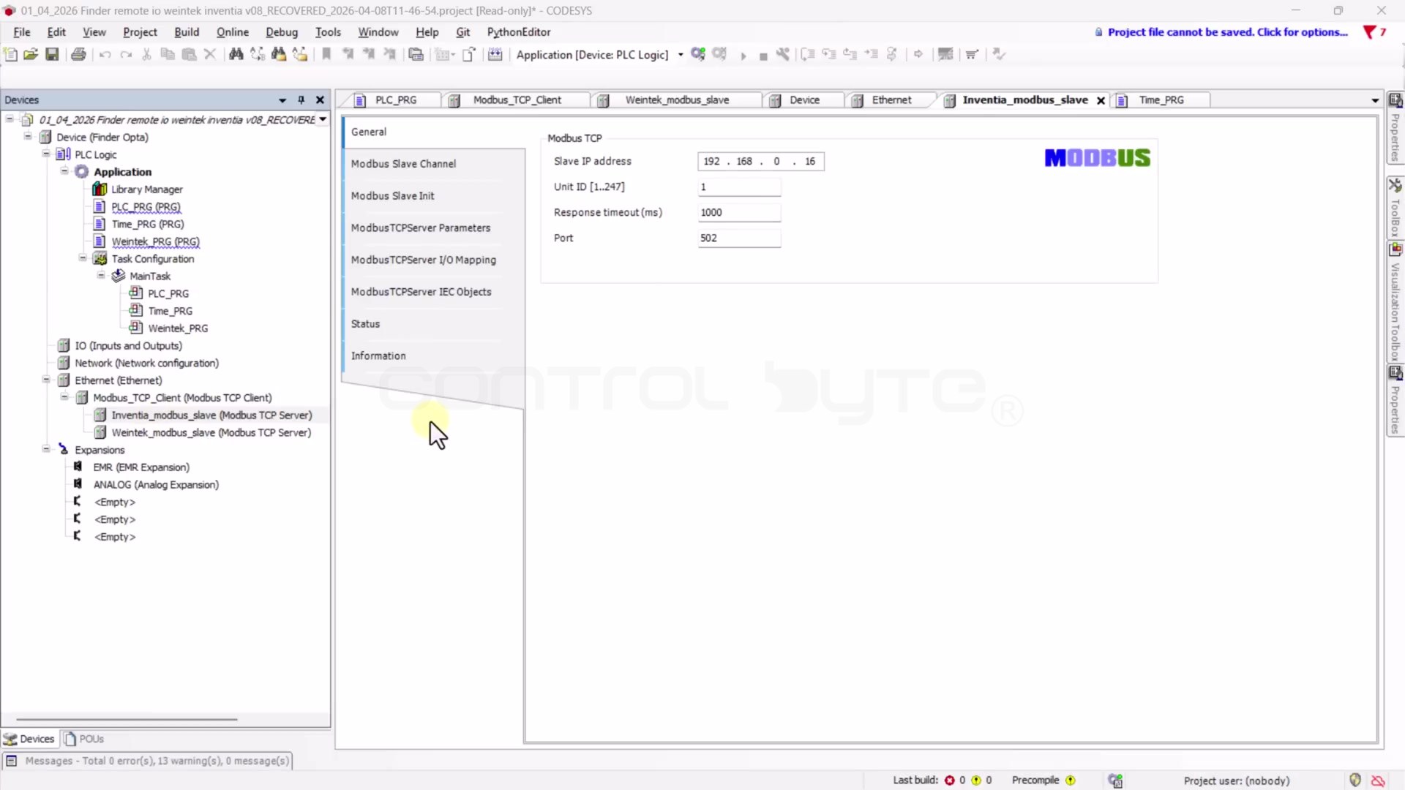Switch to the Weintek_modbus_slave tab
Viewport: 1405px width, 790px height.
point(677,100)
